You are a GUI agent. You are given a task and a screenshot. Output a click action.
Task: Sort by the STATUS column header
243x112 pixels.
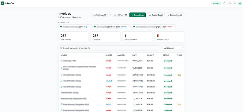[166, 55]
